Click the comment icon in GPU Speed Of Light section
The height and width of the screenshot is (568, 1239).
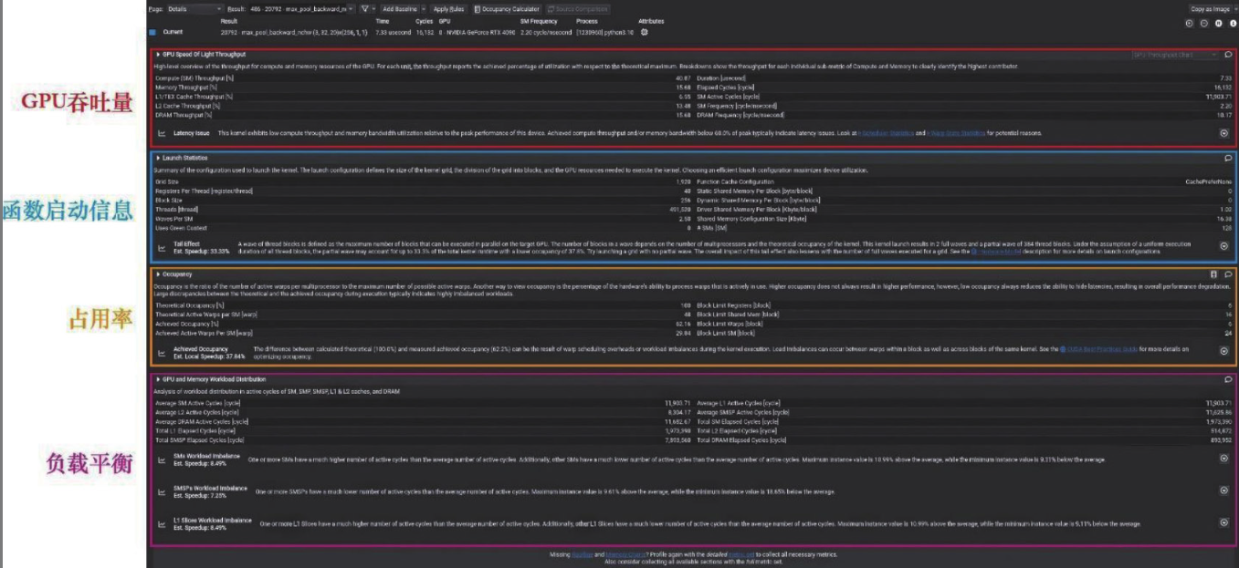(1228, 55)
